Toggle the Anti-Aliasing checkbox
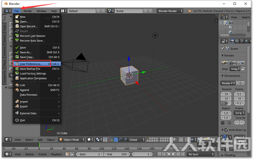The width and height of the screenshot is (253, 159). tap(226, 130)
